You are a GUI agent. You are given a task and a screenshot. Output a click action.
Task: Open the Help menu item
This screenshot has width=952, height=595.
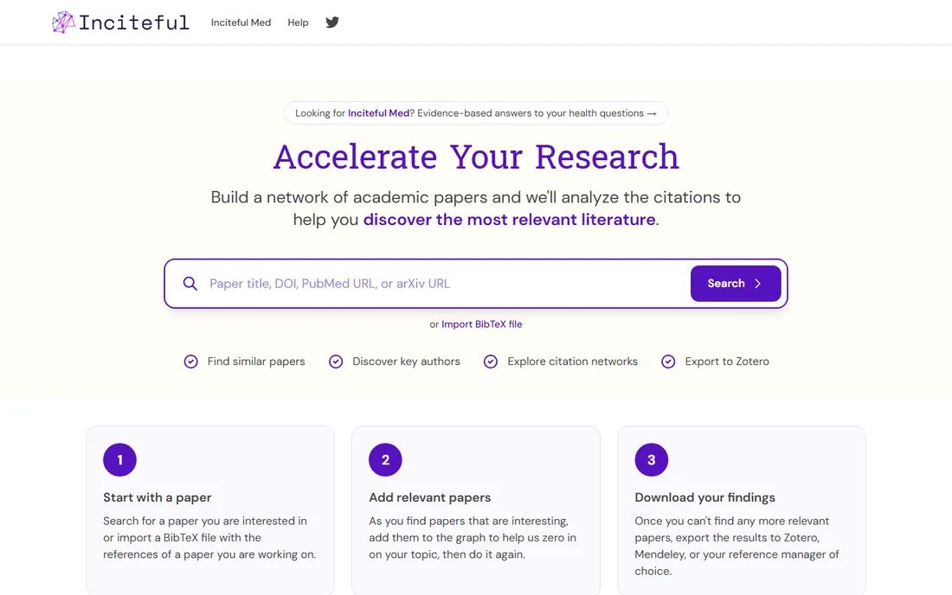(298, 22)
